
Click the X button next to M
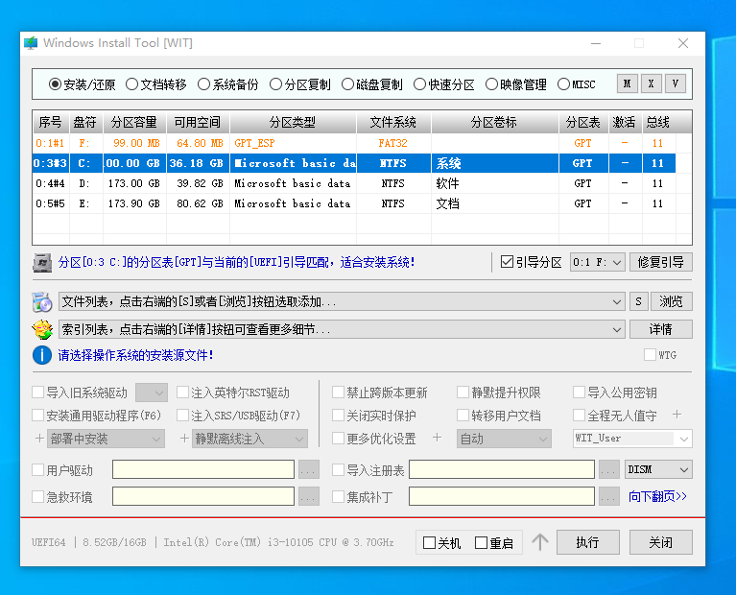(x=651, y=84)
